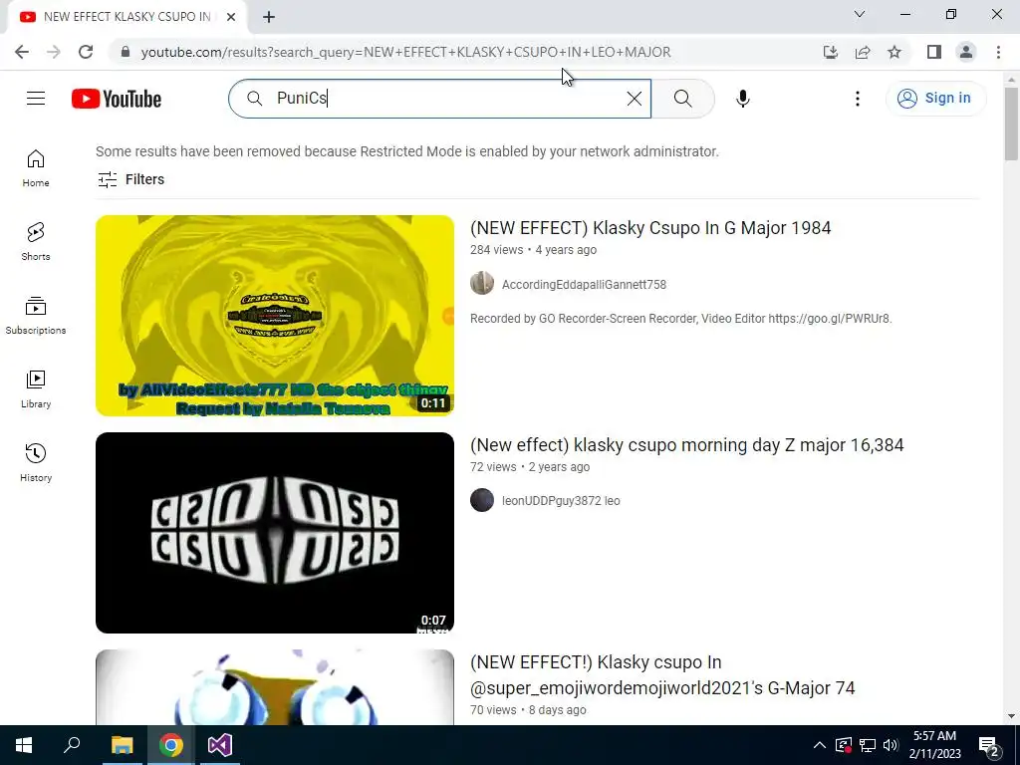Open video klasky csupo morning day Z major
1020x765 pixels.
(687, 445)
